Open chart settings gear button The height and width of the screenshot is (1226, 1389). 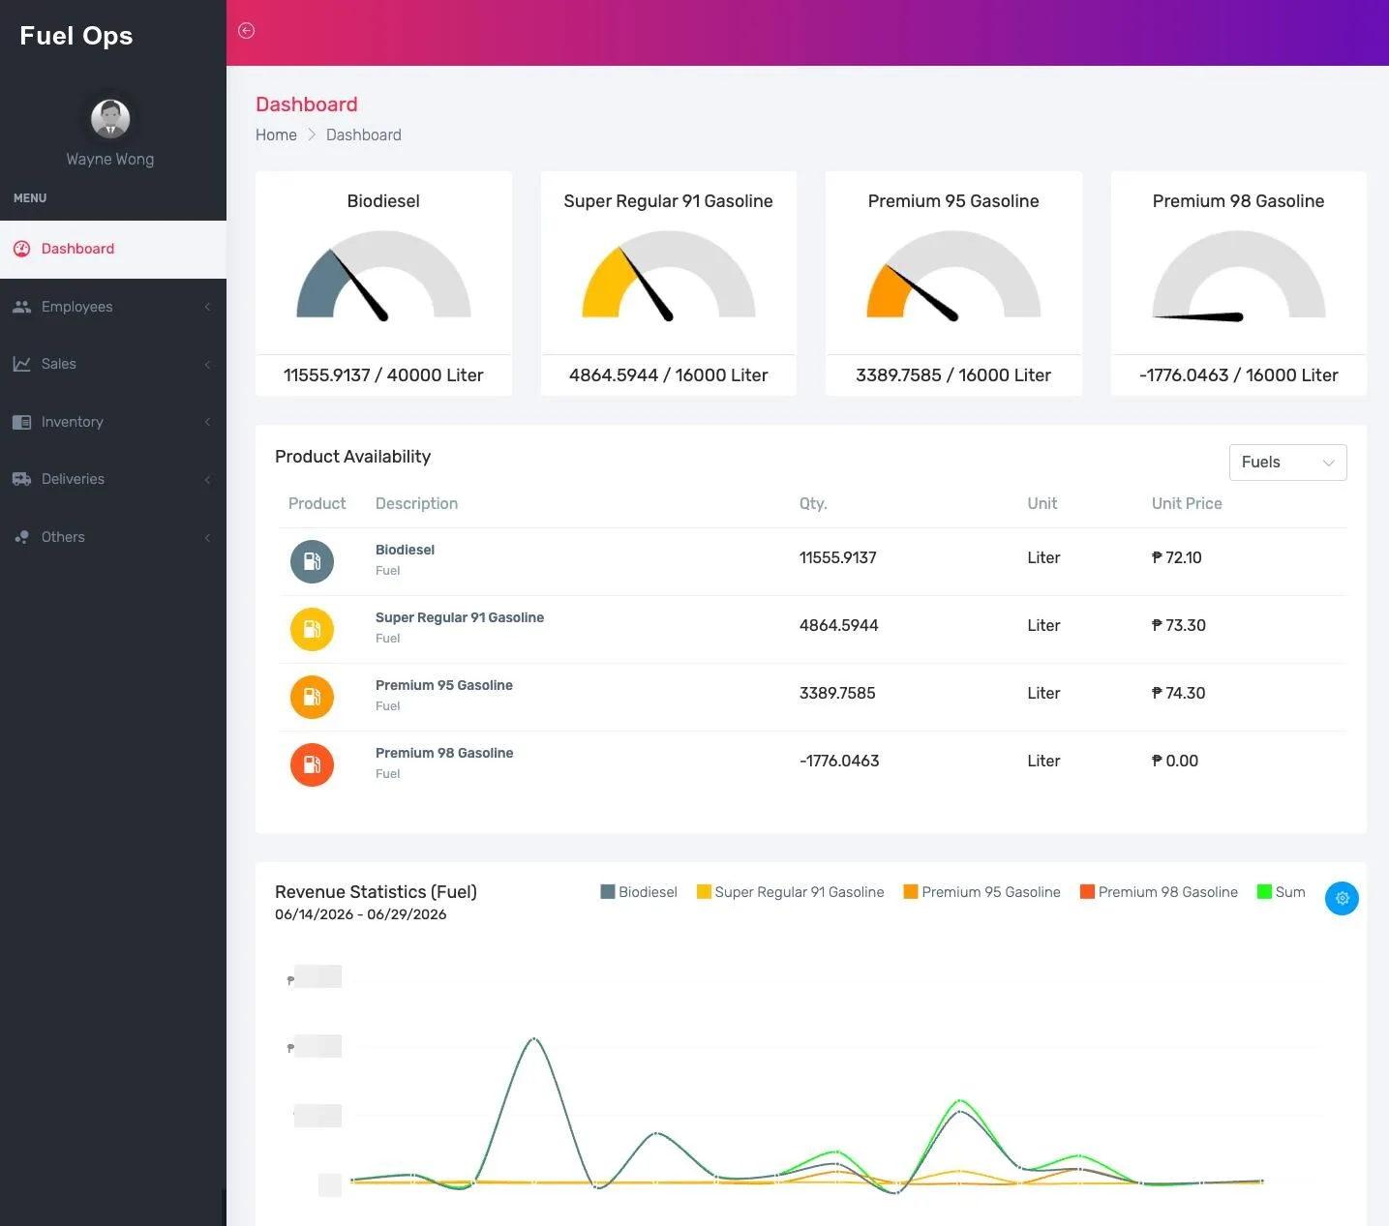(x=1342, y=898)
